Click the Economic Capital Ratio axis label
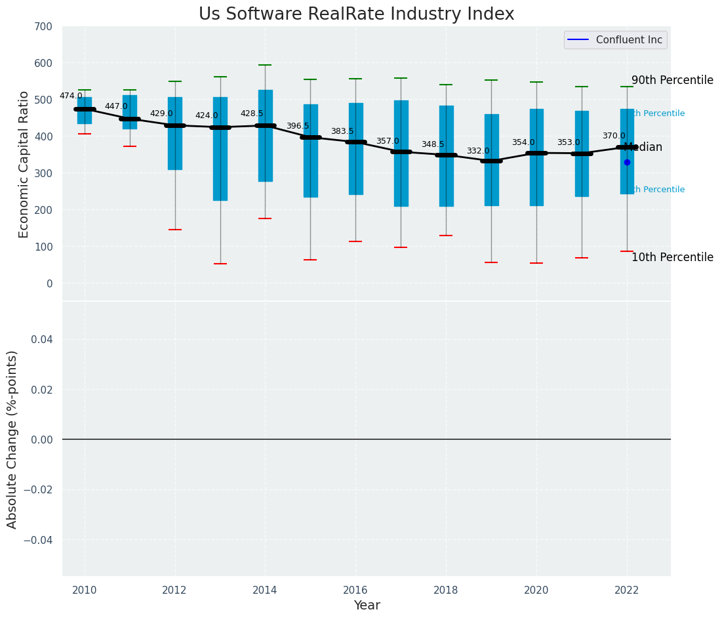 pos(24,165)
